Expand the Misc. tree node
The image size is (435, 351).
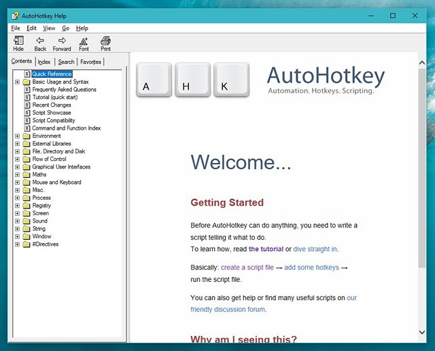[x=17, y=190]
